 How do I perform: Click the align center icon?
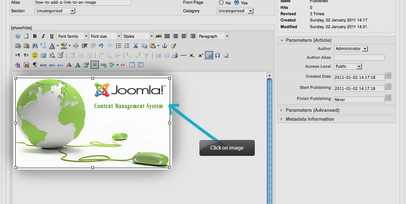pyautogui.click(x=176, y=36)
